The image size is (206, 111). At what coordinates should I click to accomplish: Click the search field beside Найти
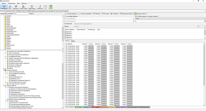click(x=22, y=14)
